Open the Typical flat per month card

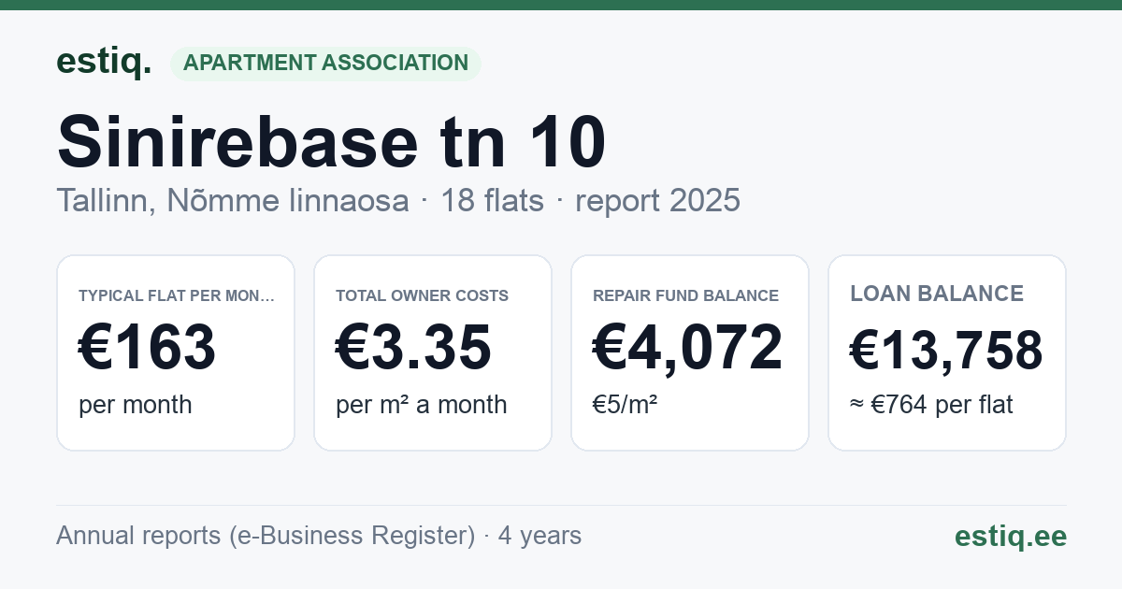coord(176,352)
